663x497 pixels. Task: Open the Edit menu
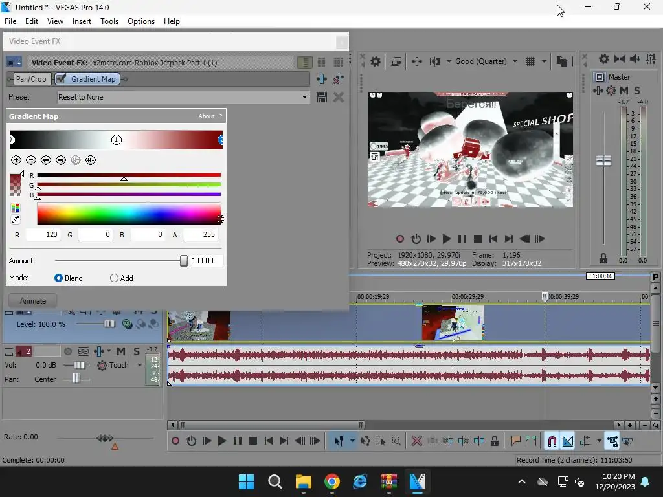coord(31,21)
